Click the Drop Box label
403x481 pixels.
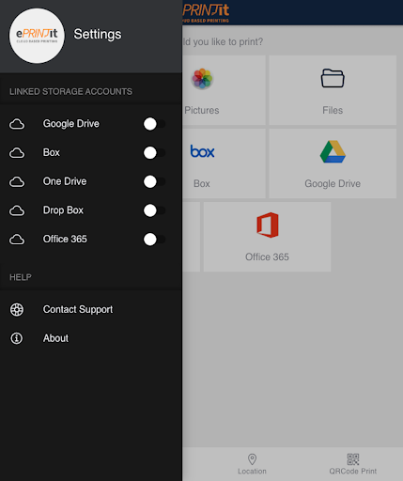tap(63, 210)
